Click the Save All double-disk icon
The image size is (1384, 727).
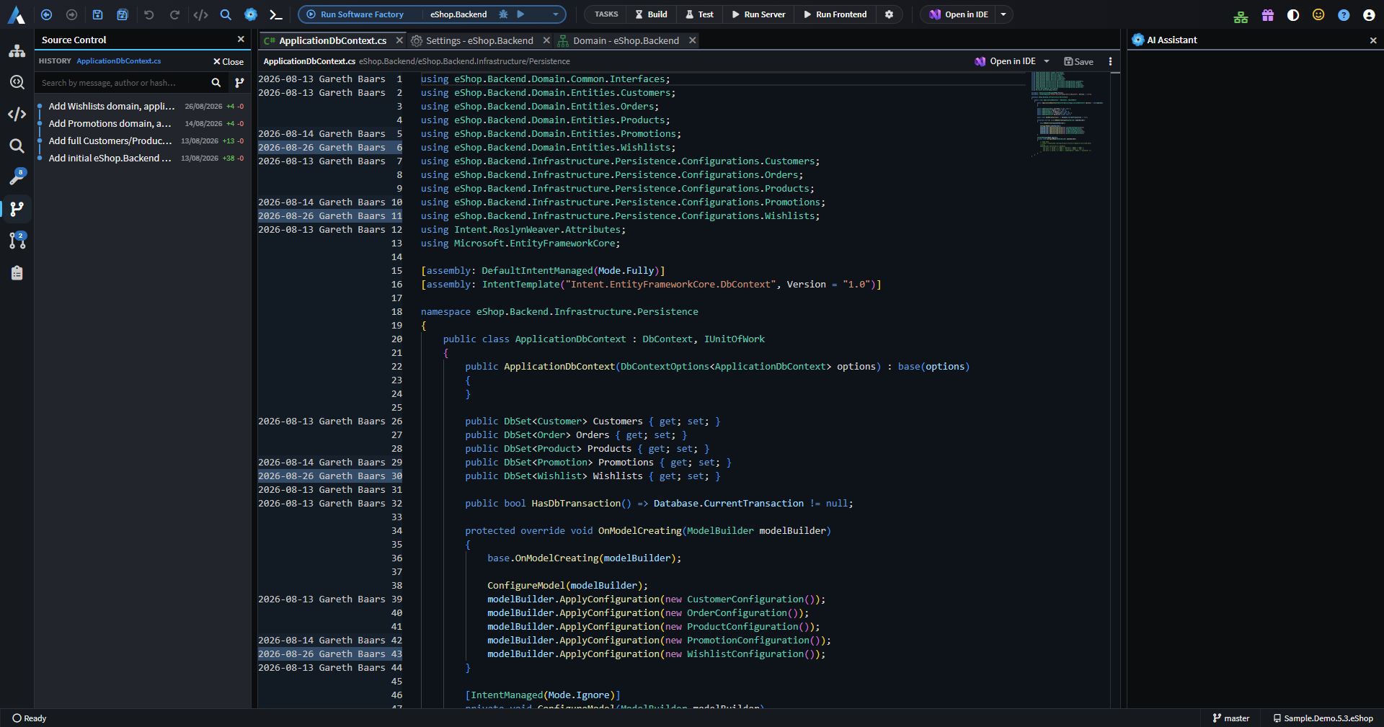123,14
